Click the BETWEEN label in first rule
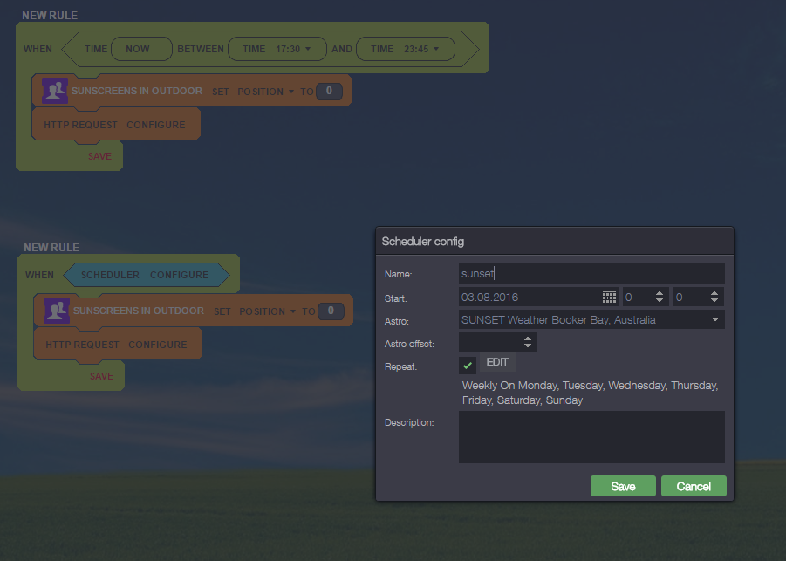Viewport: 786px width, 561px height. click(201, 49)
